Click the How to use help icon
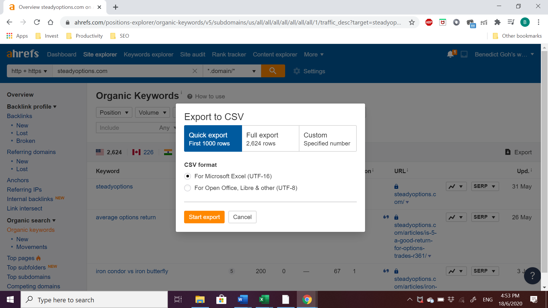This screenshot has height=308, width=548. [190, 96]
